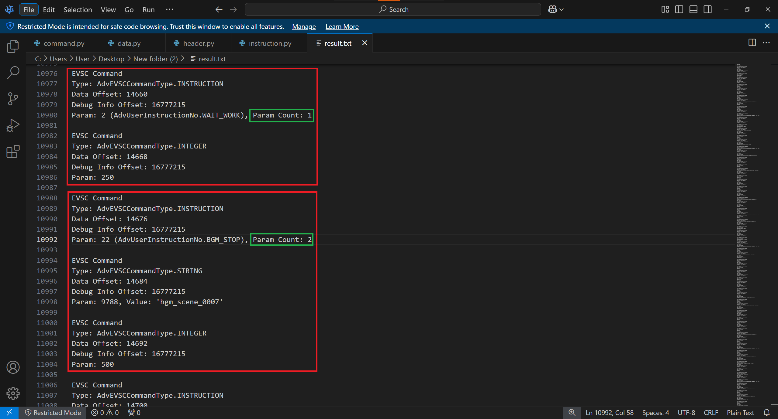Image resolution: width=778 pixels, height=419 pixels.
Task: Open the editor More Actions ellipsis
Action: (766, 43)
